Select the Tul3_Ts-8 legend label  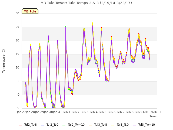click(101, 125)
